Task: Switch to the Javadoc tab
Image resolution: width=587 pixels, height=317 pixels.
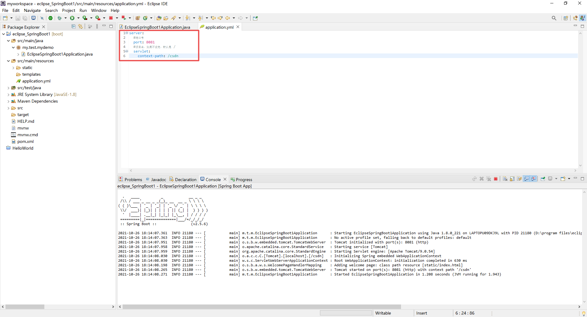Action: 156,180
